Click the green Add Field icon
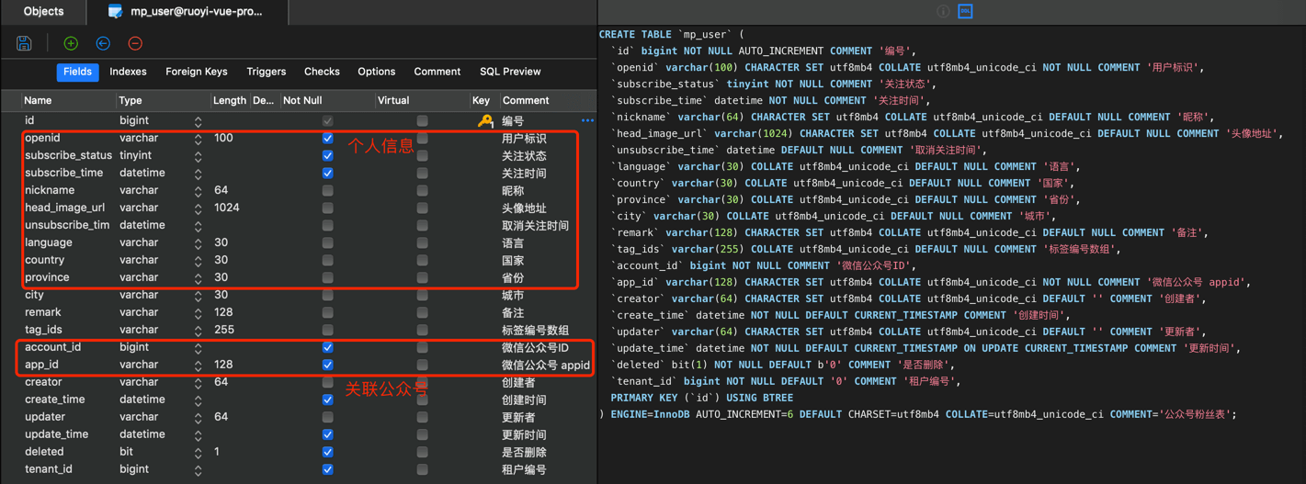This screenshot has width=1306, height=484. [71, 43]
